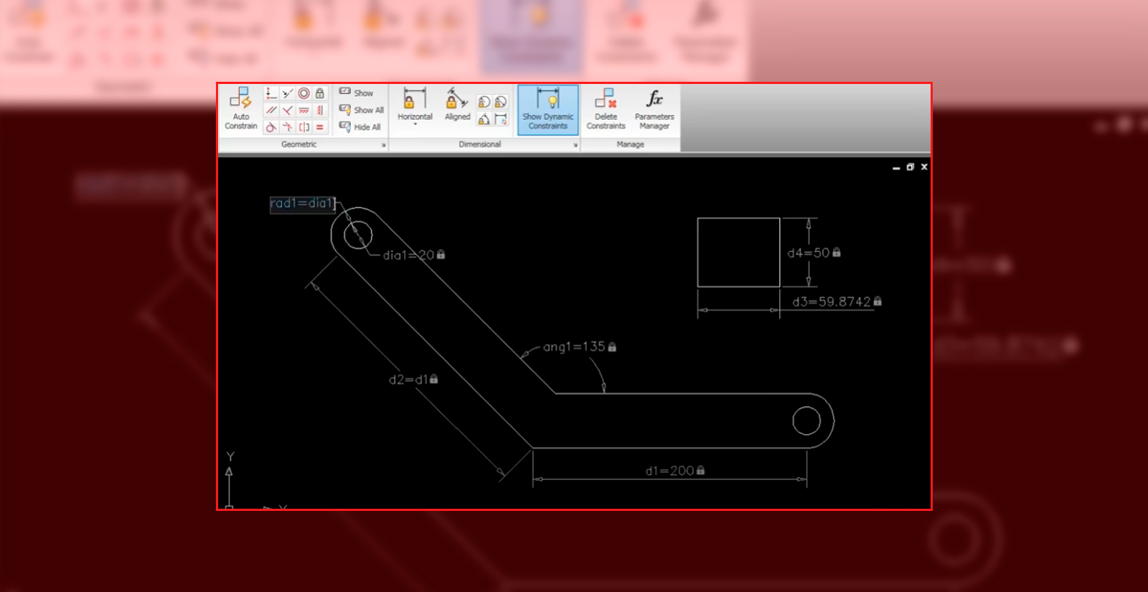Click Delete Constraints
1148x592 pixels.
606,108
